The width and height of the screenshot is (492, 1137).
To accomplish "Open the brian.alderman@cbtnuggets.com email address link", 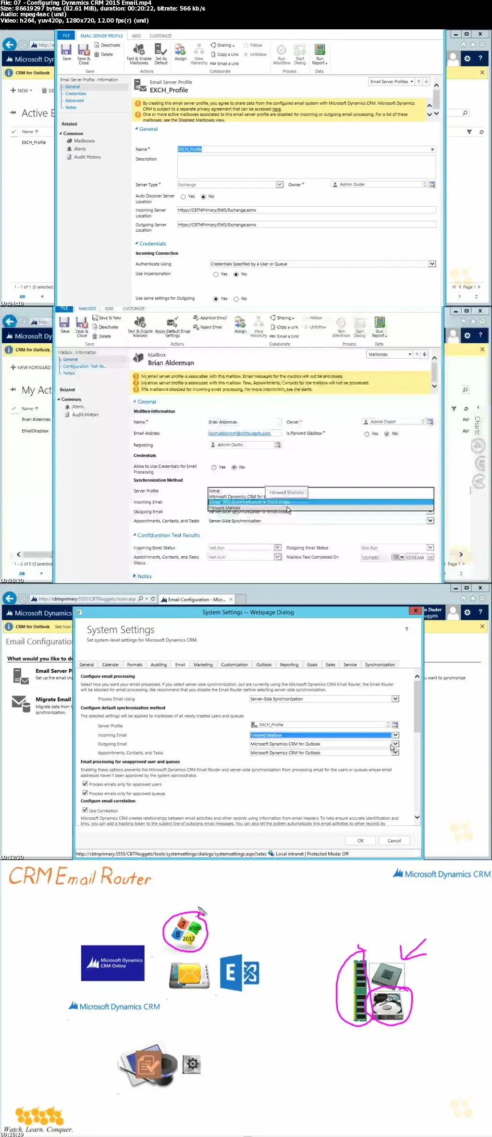I will pos(239,433).
